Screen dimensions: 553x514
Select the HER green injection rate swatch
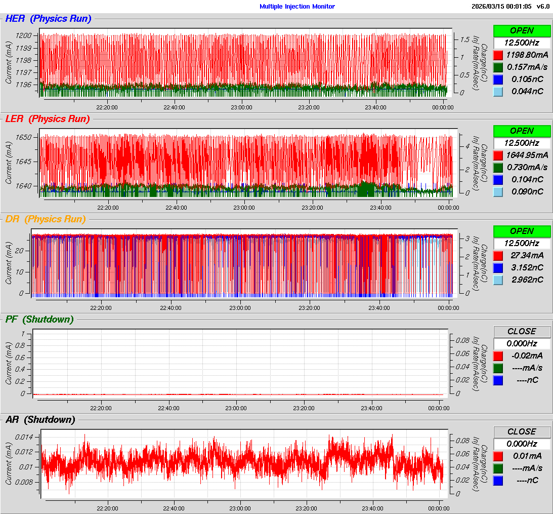[498, 67]
